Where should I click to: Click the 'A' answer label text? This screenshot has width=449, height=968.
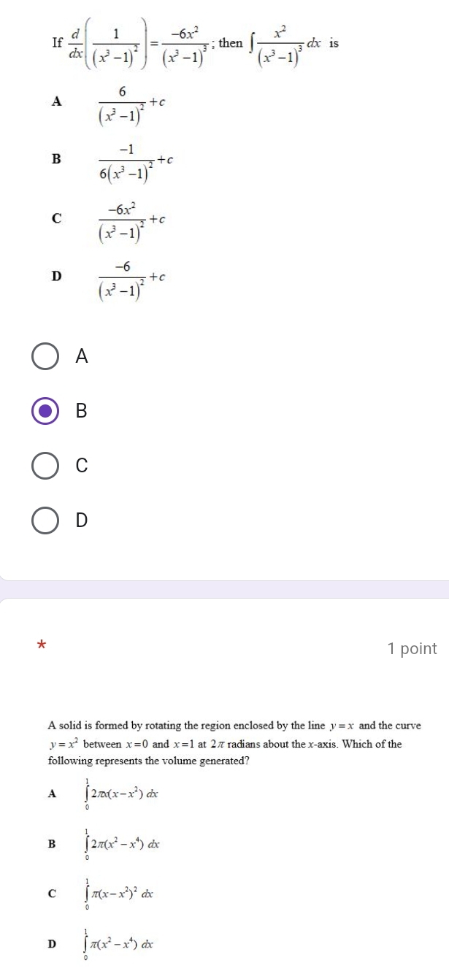click(x=82, y=356)
